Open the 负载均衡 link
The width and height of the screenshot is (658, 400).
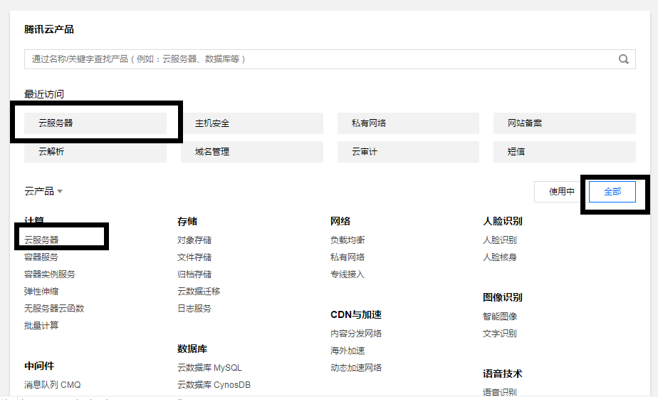[x=348, y=240]
